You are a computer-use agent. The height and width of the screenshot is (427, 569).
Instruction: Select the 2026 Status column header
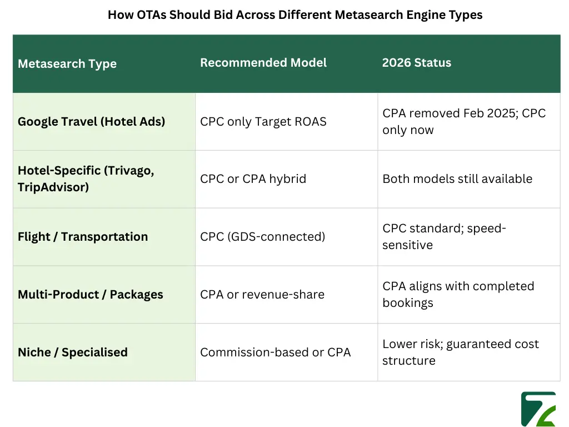coord(417,63)
